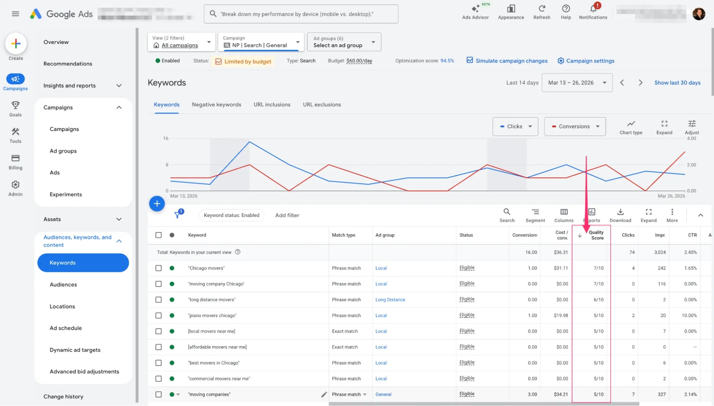Click the search bar at the top
The width and height of the screenshot is (714, 406).
(301, 14)
